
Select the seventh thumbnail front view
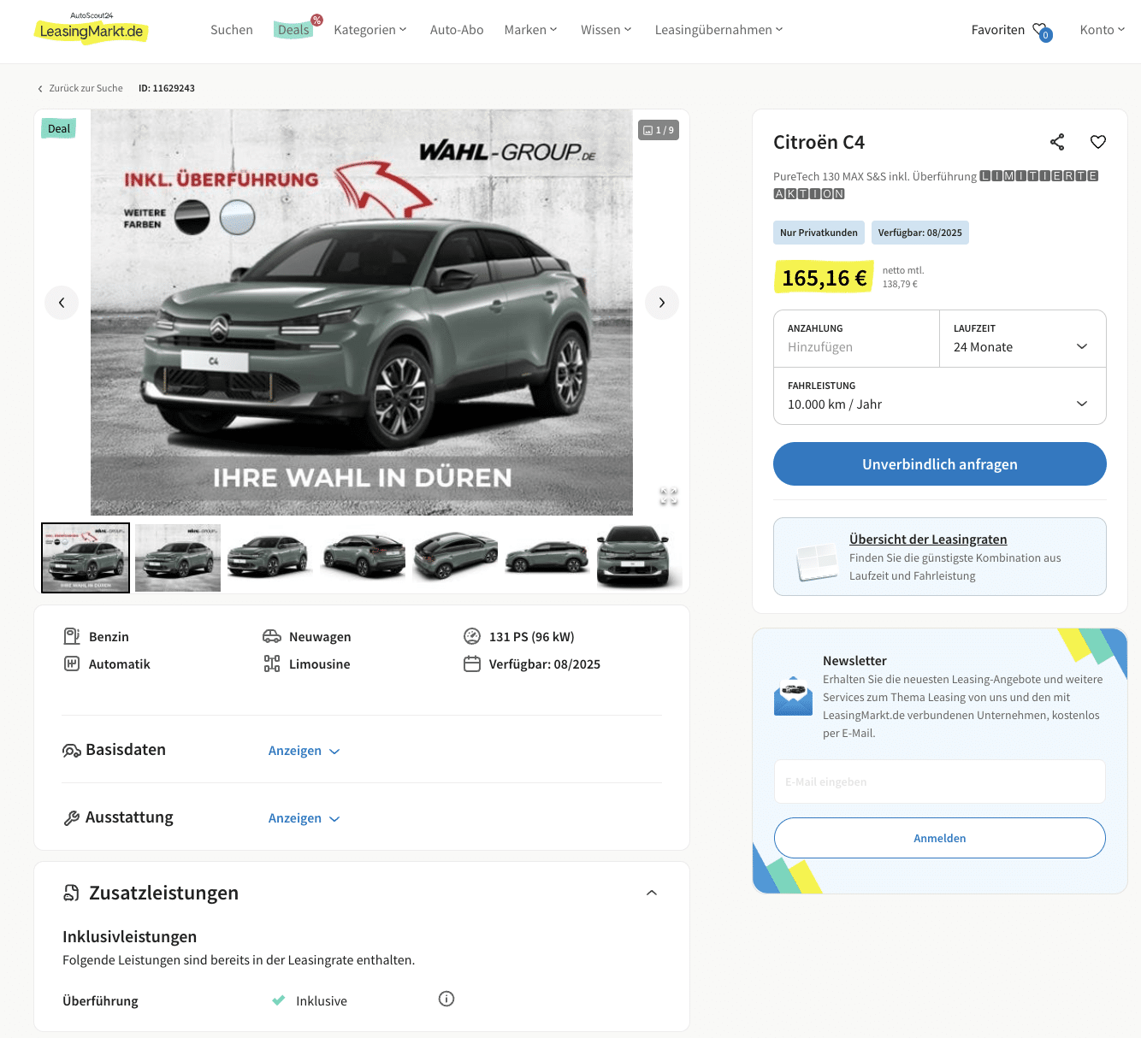[640, 557]
